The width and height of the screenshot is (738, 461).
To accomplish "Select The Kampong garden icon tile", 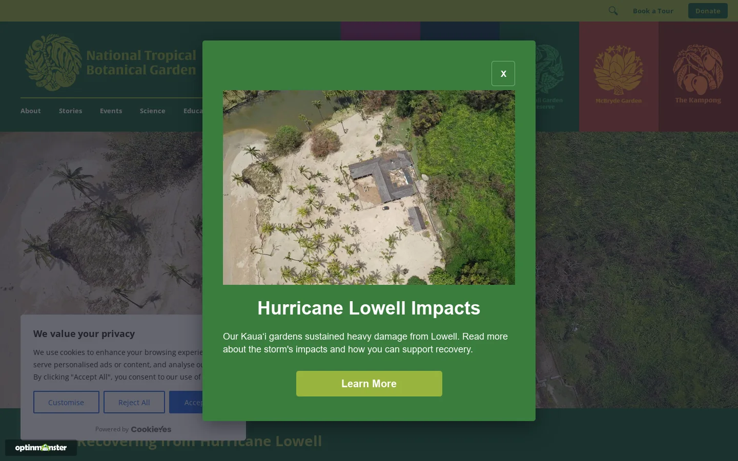I will click(698, 76).
